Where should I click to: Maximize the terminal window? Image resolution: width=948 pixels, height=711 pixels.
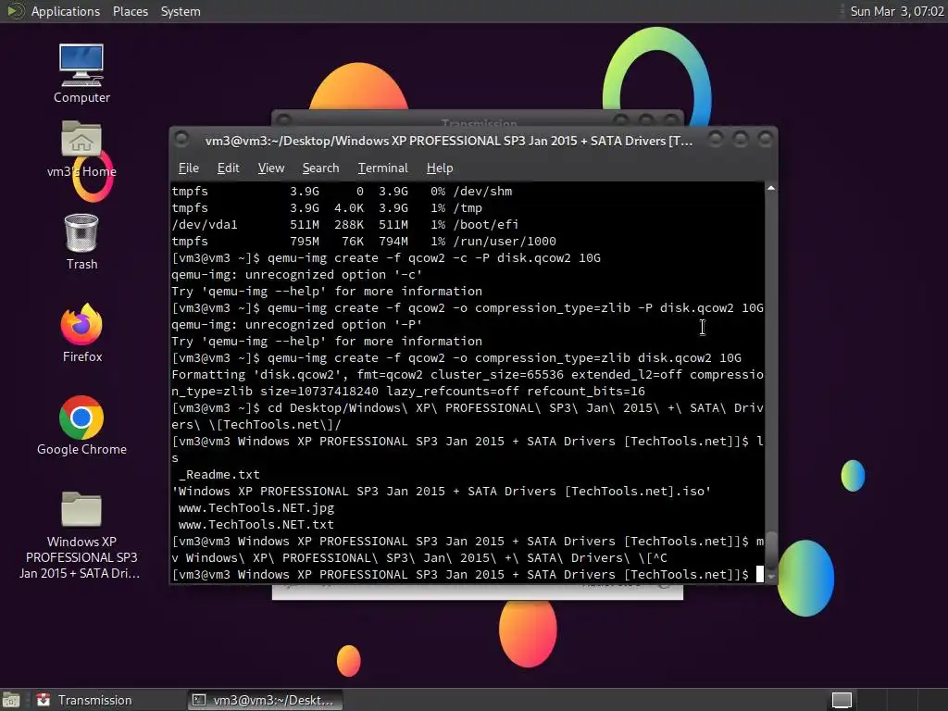740,140
